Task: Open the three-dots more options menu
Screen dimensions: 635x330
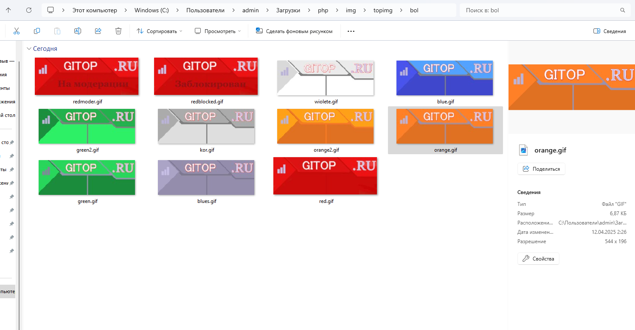Action: pyautogui.click(x=351, y=31)
